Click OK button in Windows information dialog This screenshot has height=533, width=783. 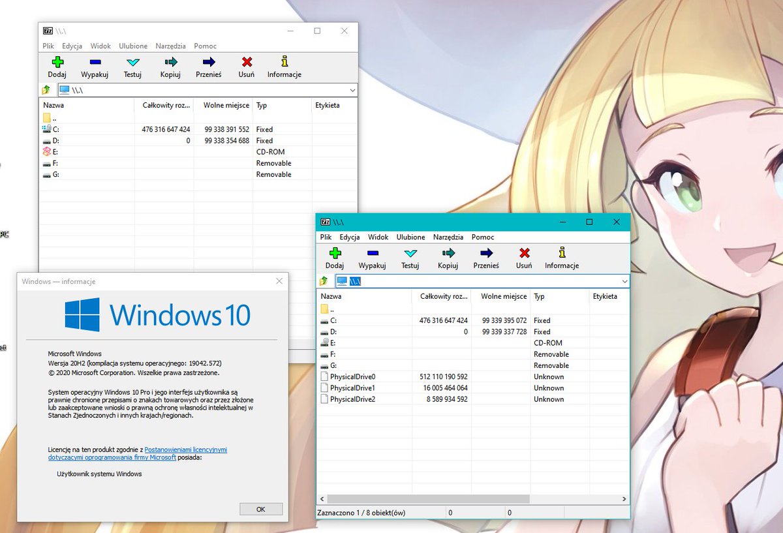[261, 509]
